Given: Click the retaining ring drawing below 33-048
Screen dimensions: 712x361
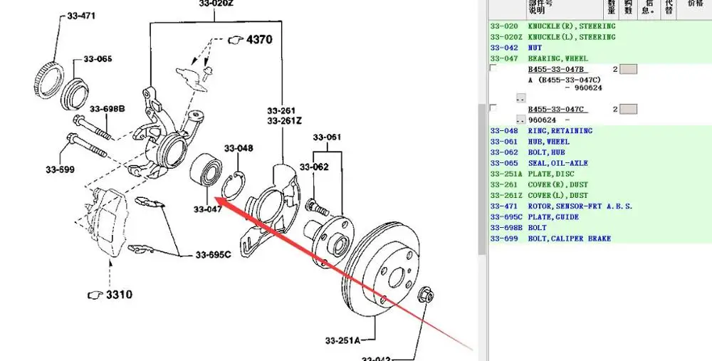Looking at the screenshot, I should click(234, 186).
